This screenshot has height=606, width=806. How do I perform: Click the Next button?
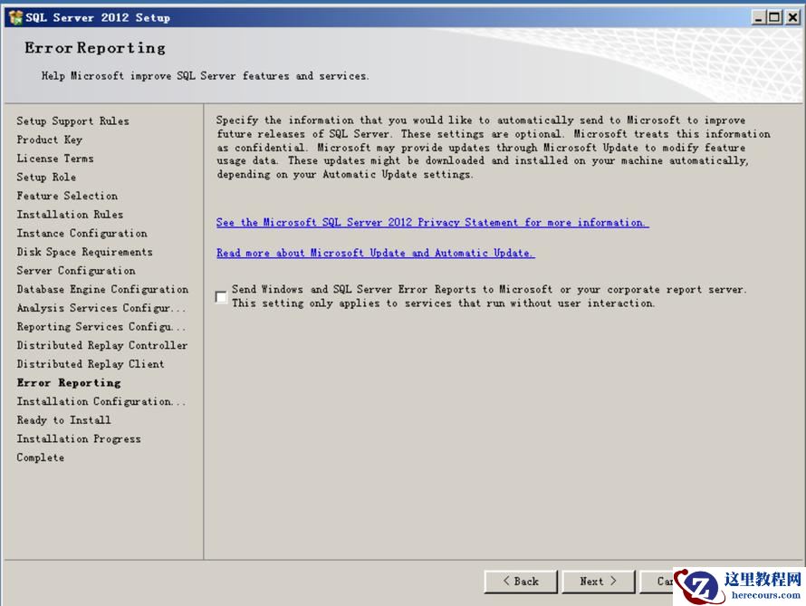tap(599, 582)
